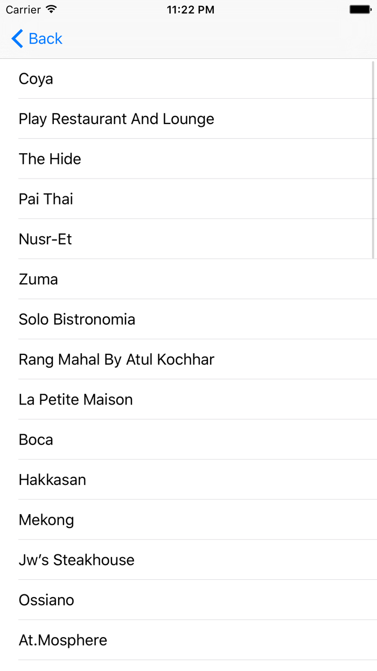
Task: Tap the Back button label
Action: pos(46,39)
